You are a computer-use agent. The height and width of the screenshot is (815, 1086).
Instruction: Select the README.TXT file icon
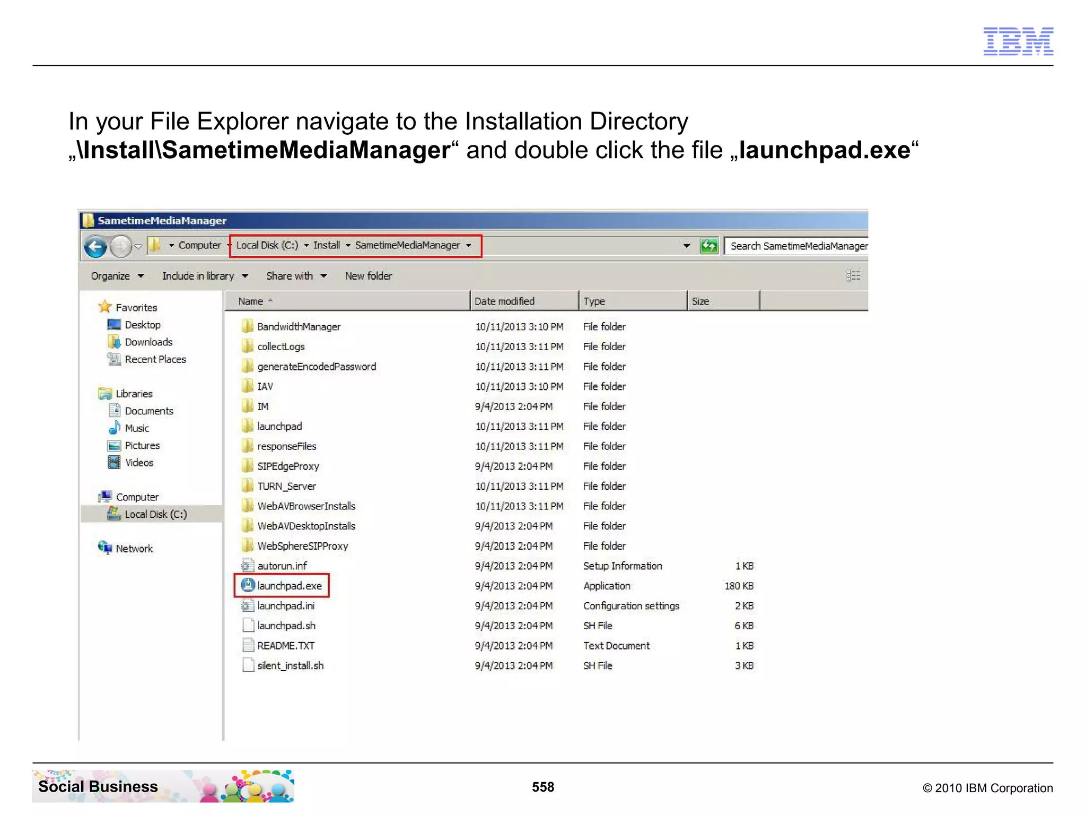(248, 645)
